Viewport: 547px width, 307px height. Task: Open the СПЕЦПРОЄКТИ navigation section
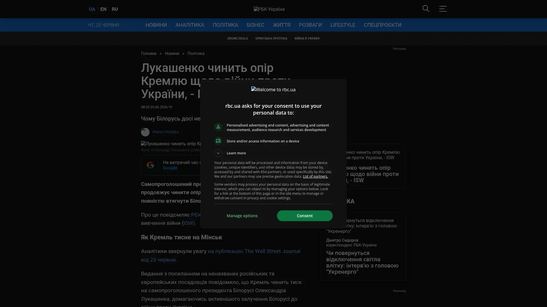(x=382, y=25)
